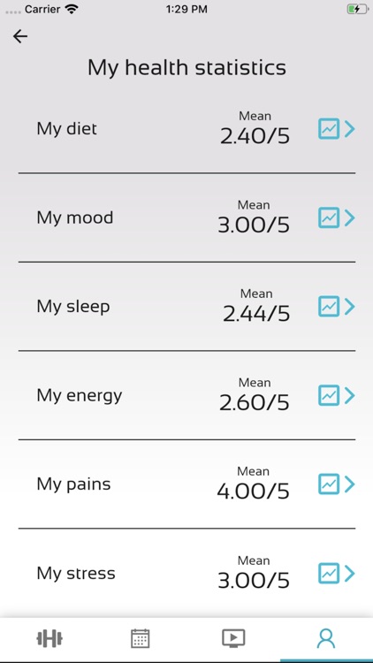This screenshot has width=373, height=663.
Task: Tap the My mood label
Action: pos(75,217)
